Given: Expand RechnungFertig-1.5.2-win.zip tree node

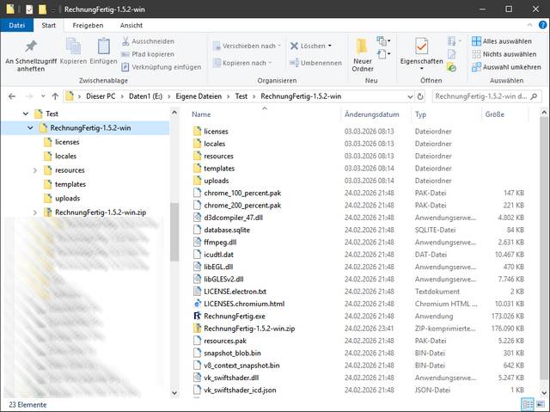Looking at the screenshot, I should [35, 212].
